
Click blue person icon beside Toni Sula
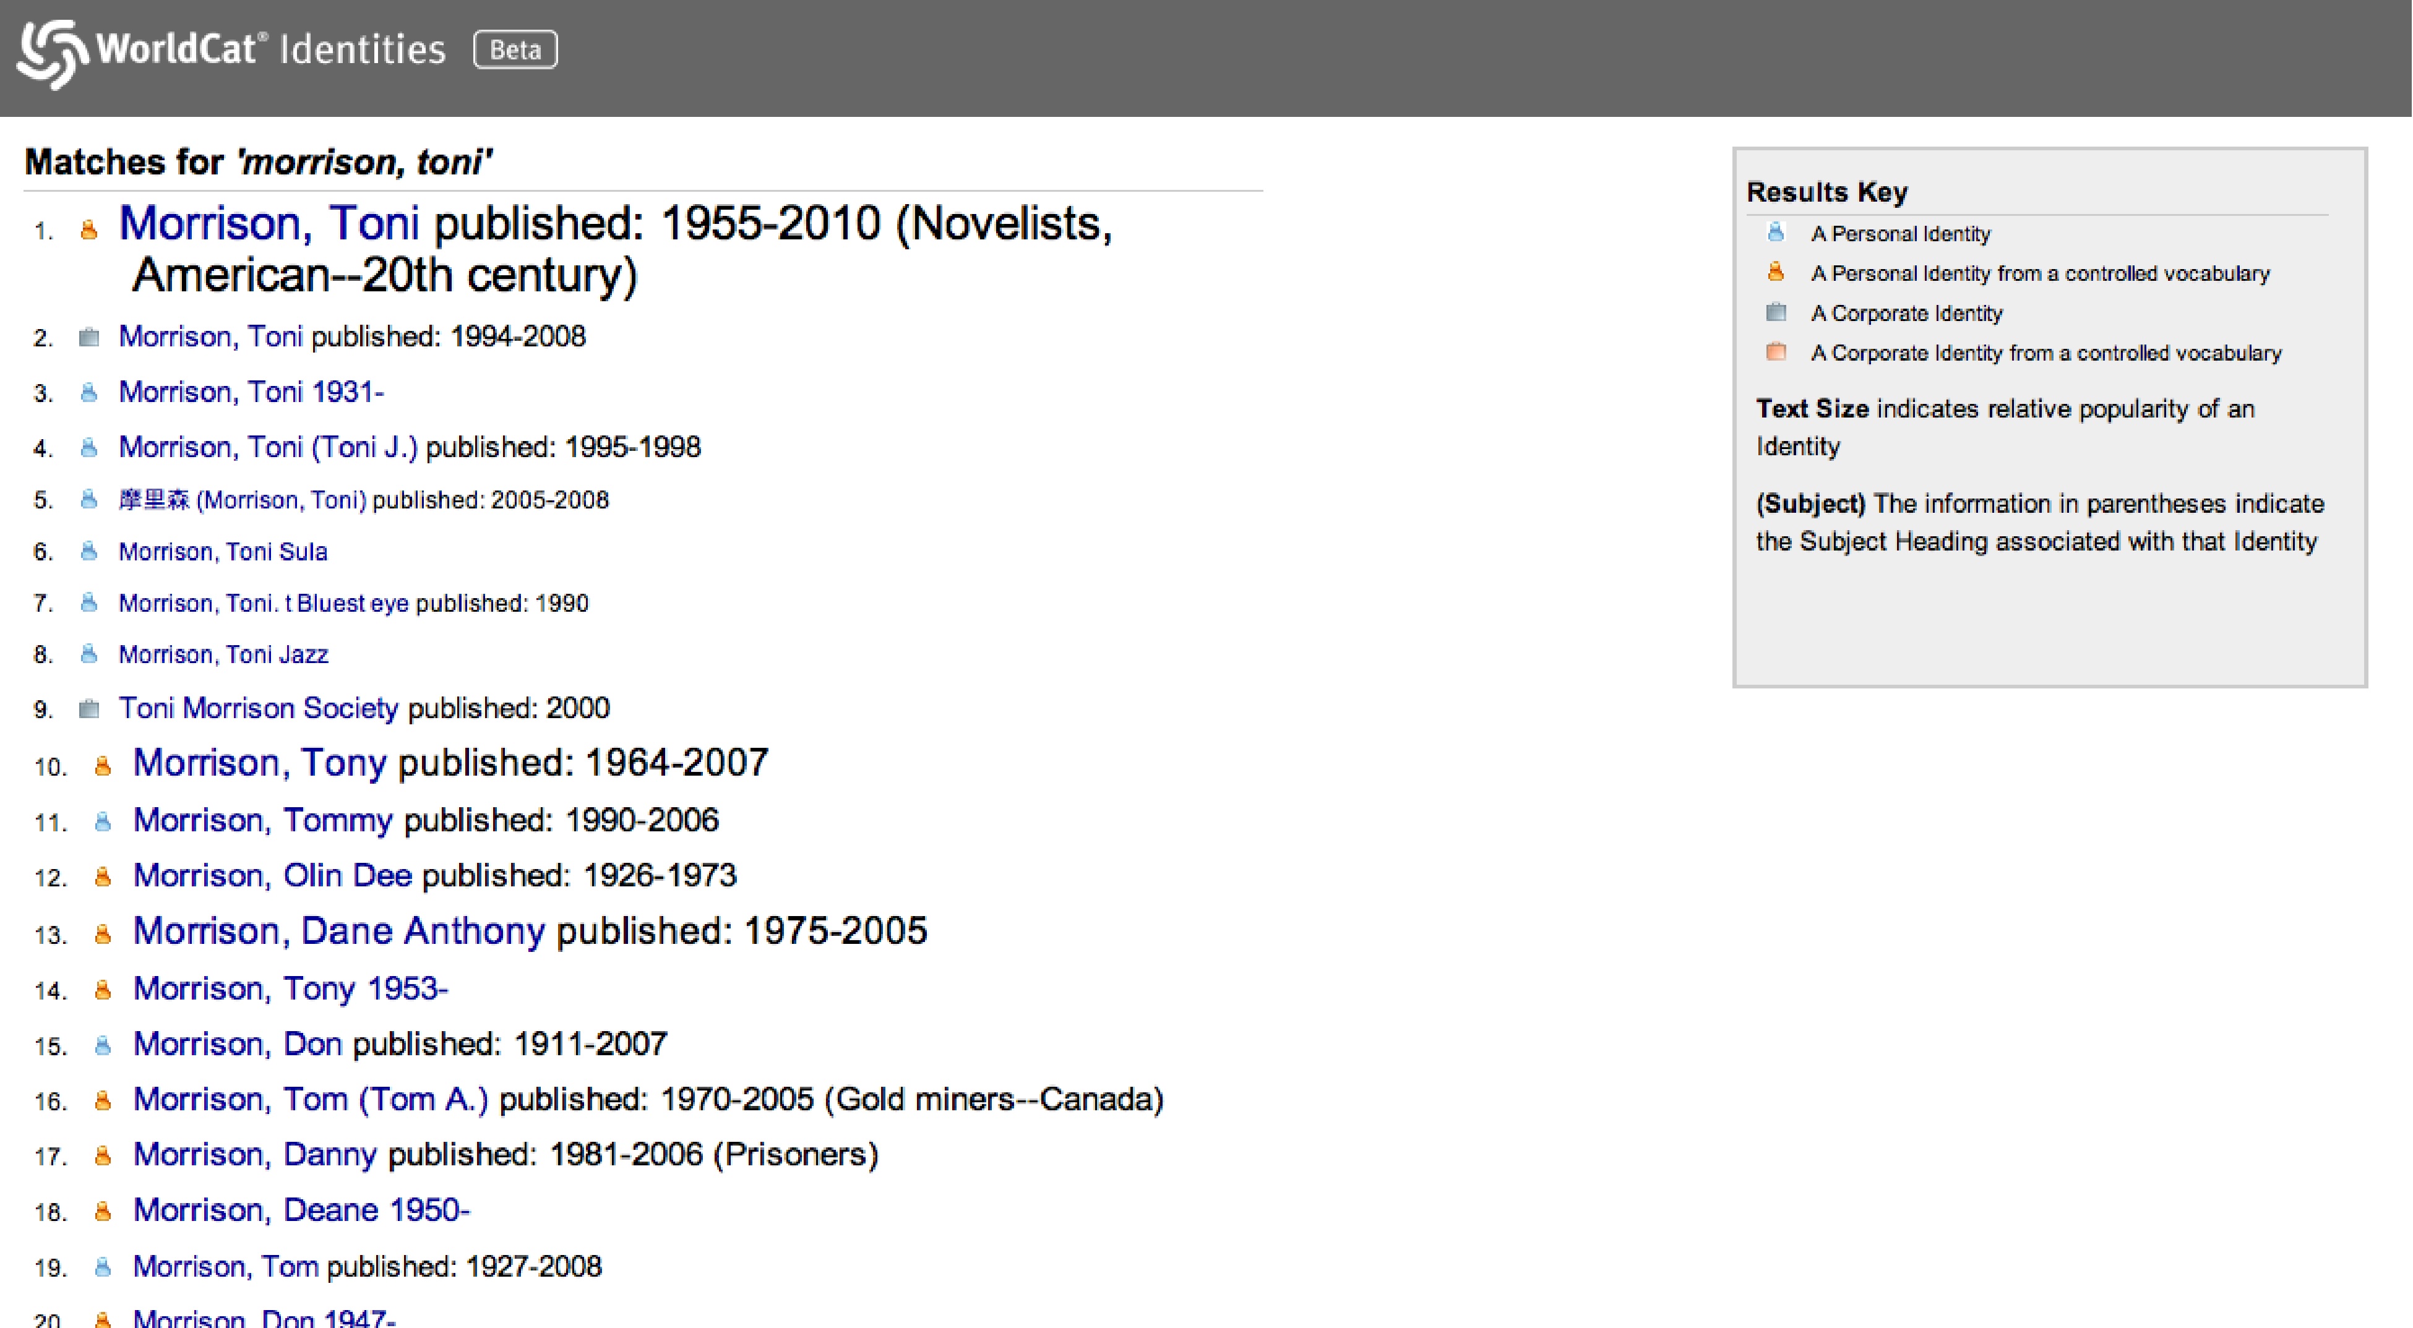89,552
